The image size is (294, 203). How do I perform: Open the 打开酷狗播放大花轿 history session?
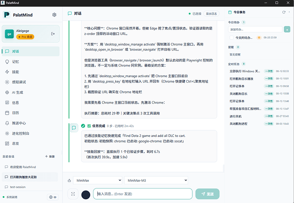pos(30,177)
